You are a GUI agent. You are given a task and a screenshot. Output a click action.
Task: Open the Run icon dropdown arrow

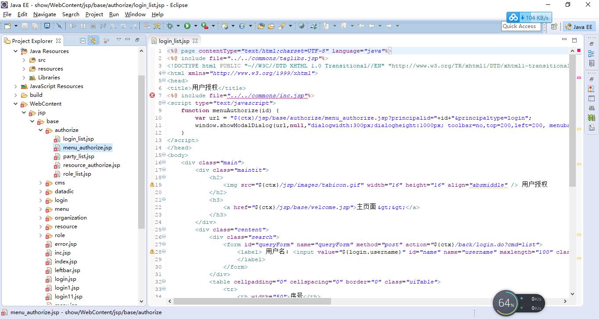[x=195, y=26]
